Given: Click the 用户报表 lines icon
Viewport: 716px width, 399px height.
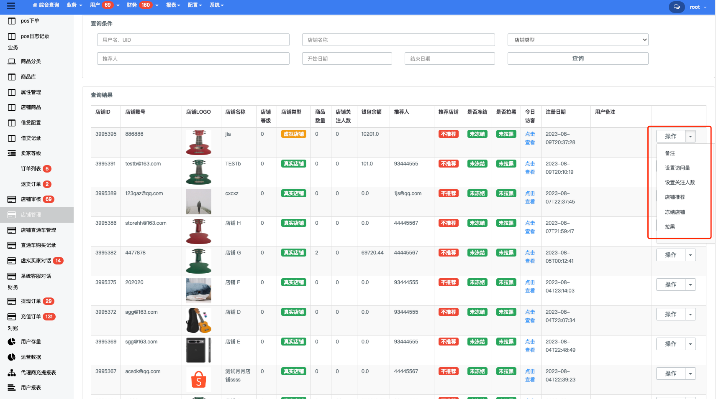Looking at the screenshot, I should pos(12,388).
